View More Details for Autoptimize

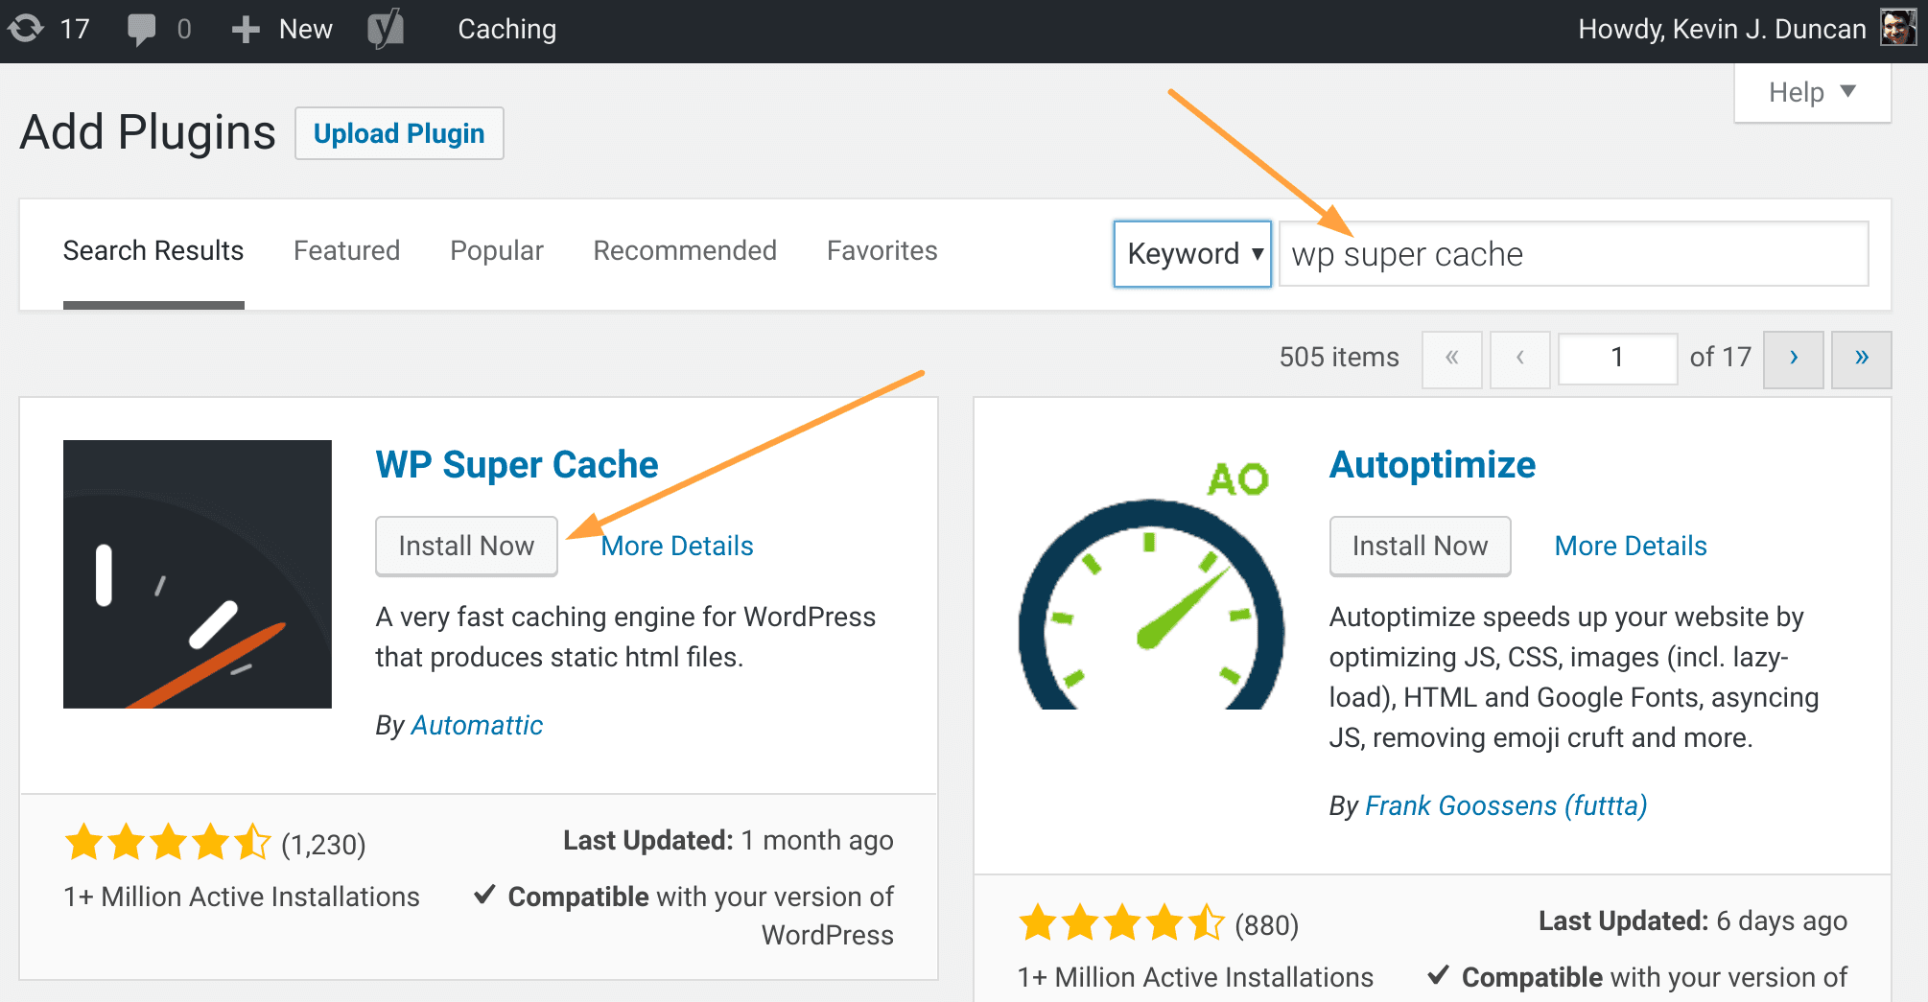(x=1631, y=547)
